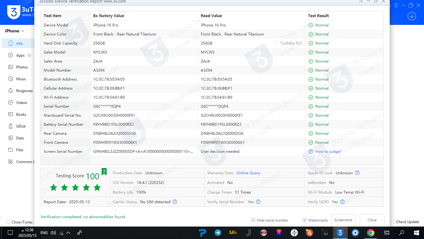
Task: Open the Photos section in the sidebar
Action: coord(18,67)
